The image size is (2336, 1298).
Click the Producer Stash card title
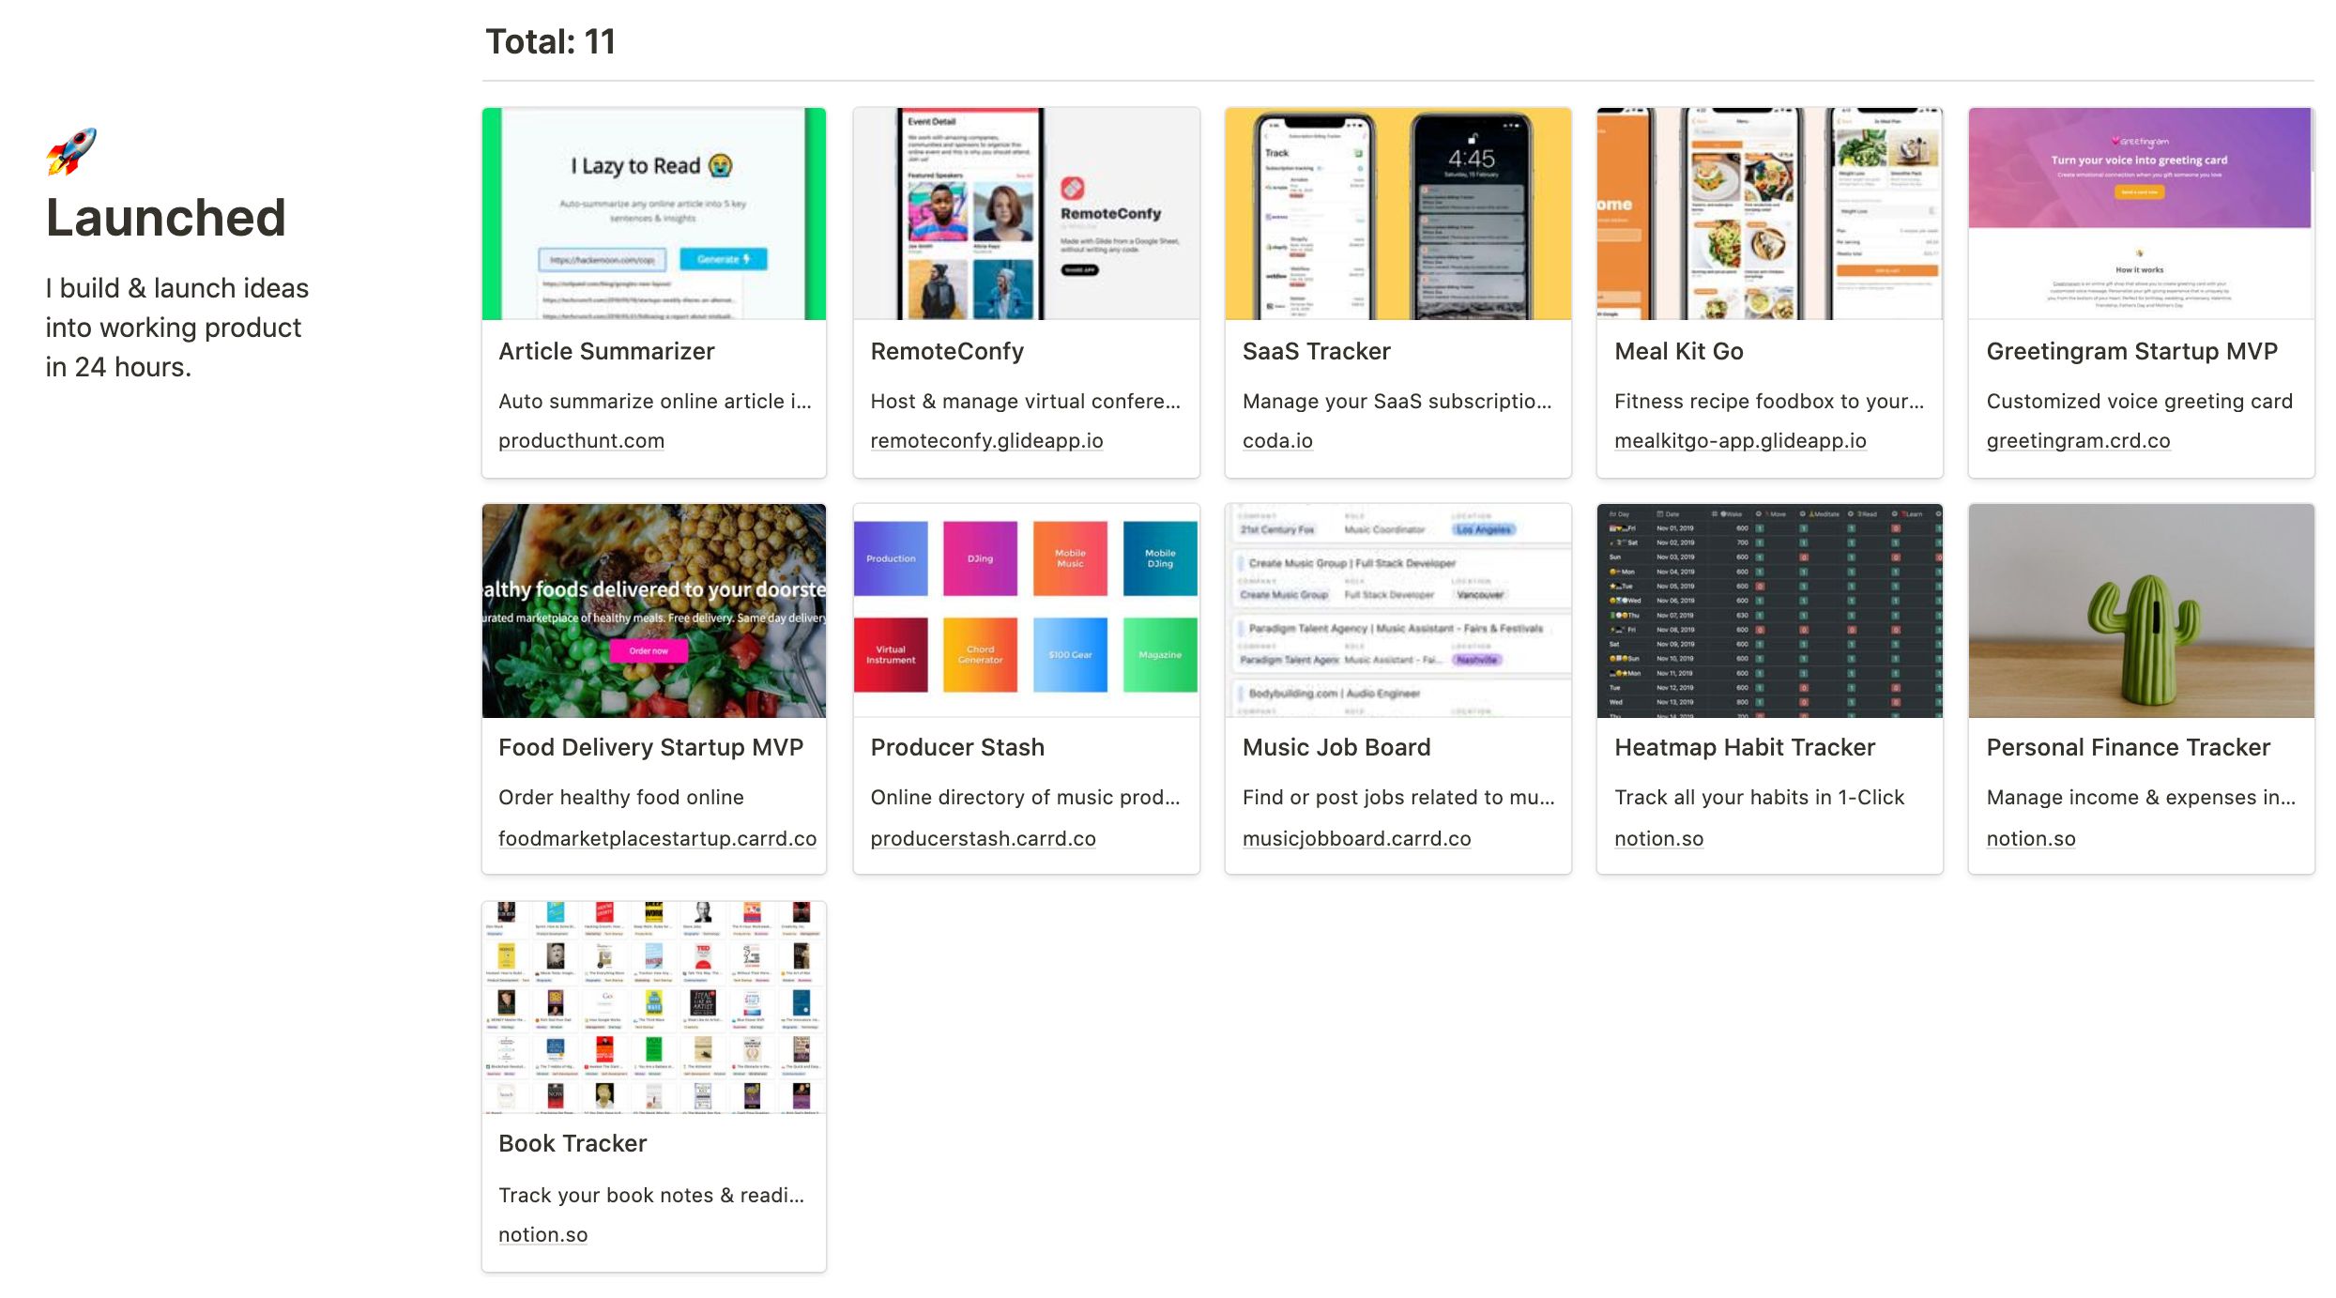957,747
